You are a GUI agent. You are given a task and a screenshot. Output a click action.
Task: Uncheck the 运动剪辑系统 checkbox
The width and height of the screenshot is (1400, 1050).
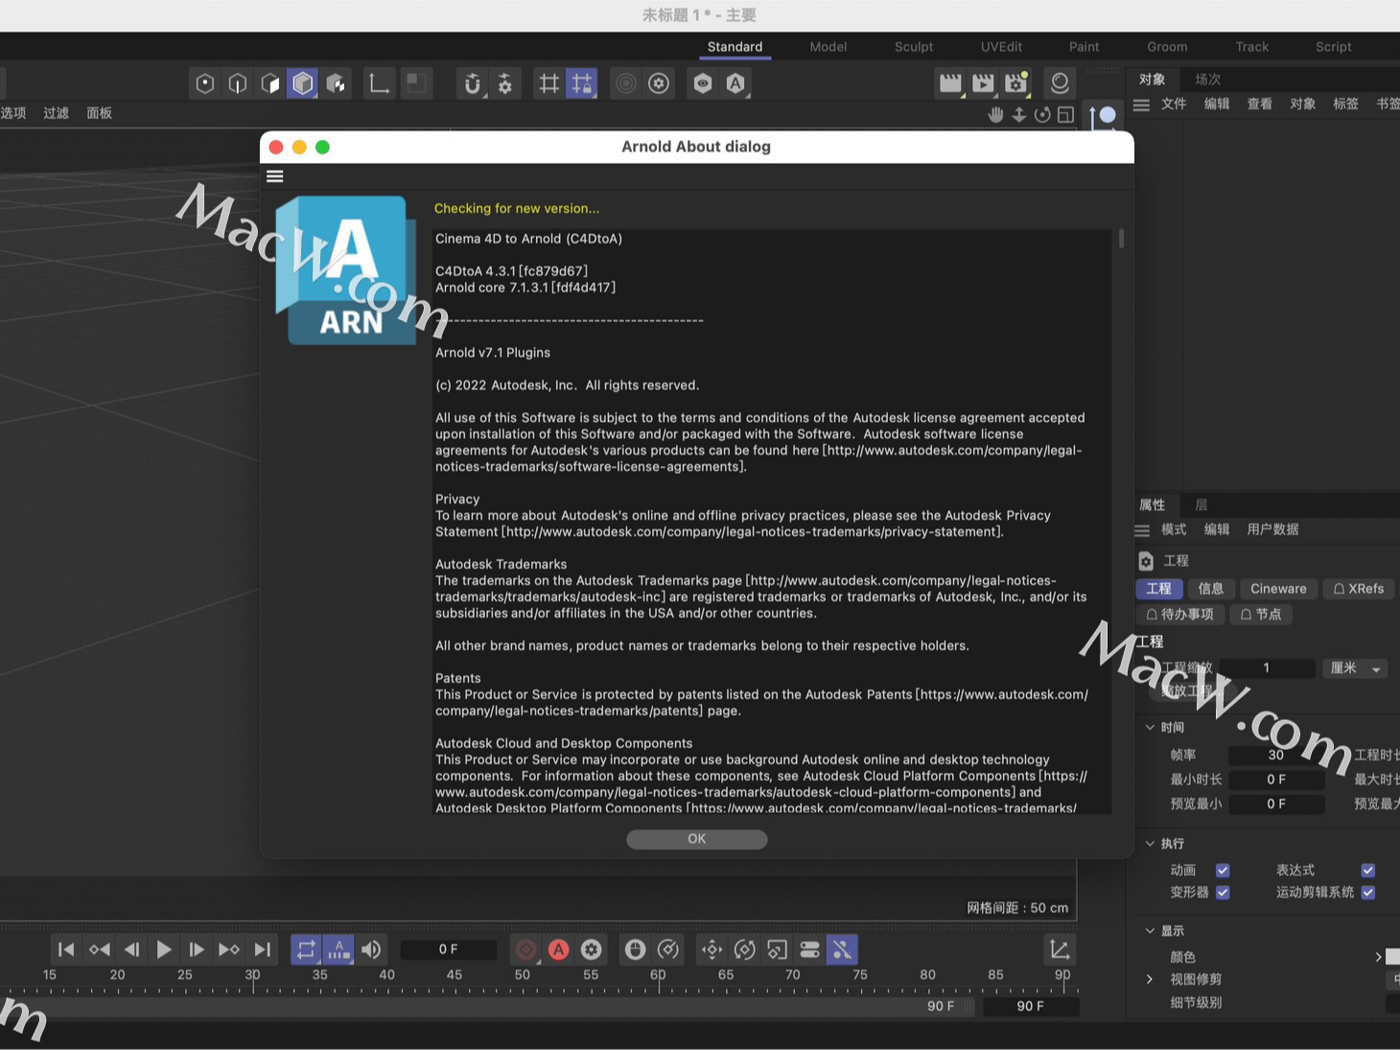tap(1368, 892)
